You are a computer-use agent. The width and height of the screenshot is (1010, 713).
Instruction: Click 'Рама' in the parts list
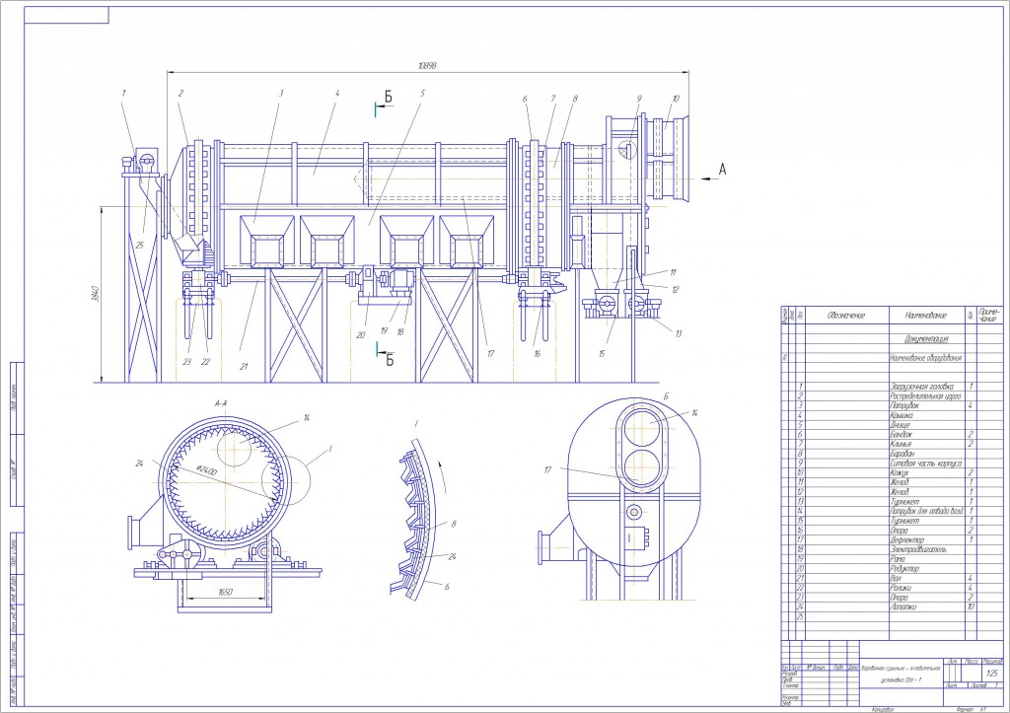pos(898,560)
